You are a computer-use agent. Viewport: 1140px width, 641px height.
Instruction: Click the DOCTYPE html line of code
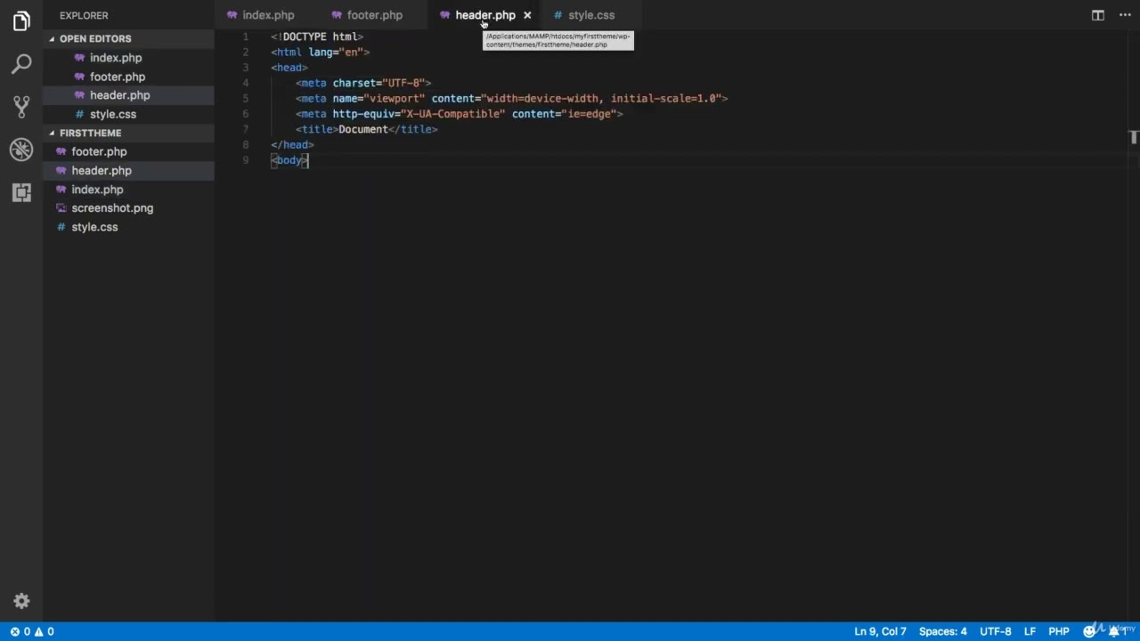317,37
